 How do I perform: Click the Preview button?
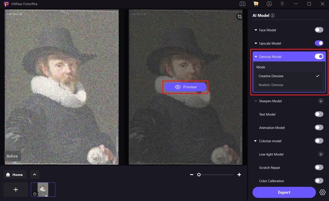click(x=185, y=87)
